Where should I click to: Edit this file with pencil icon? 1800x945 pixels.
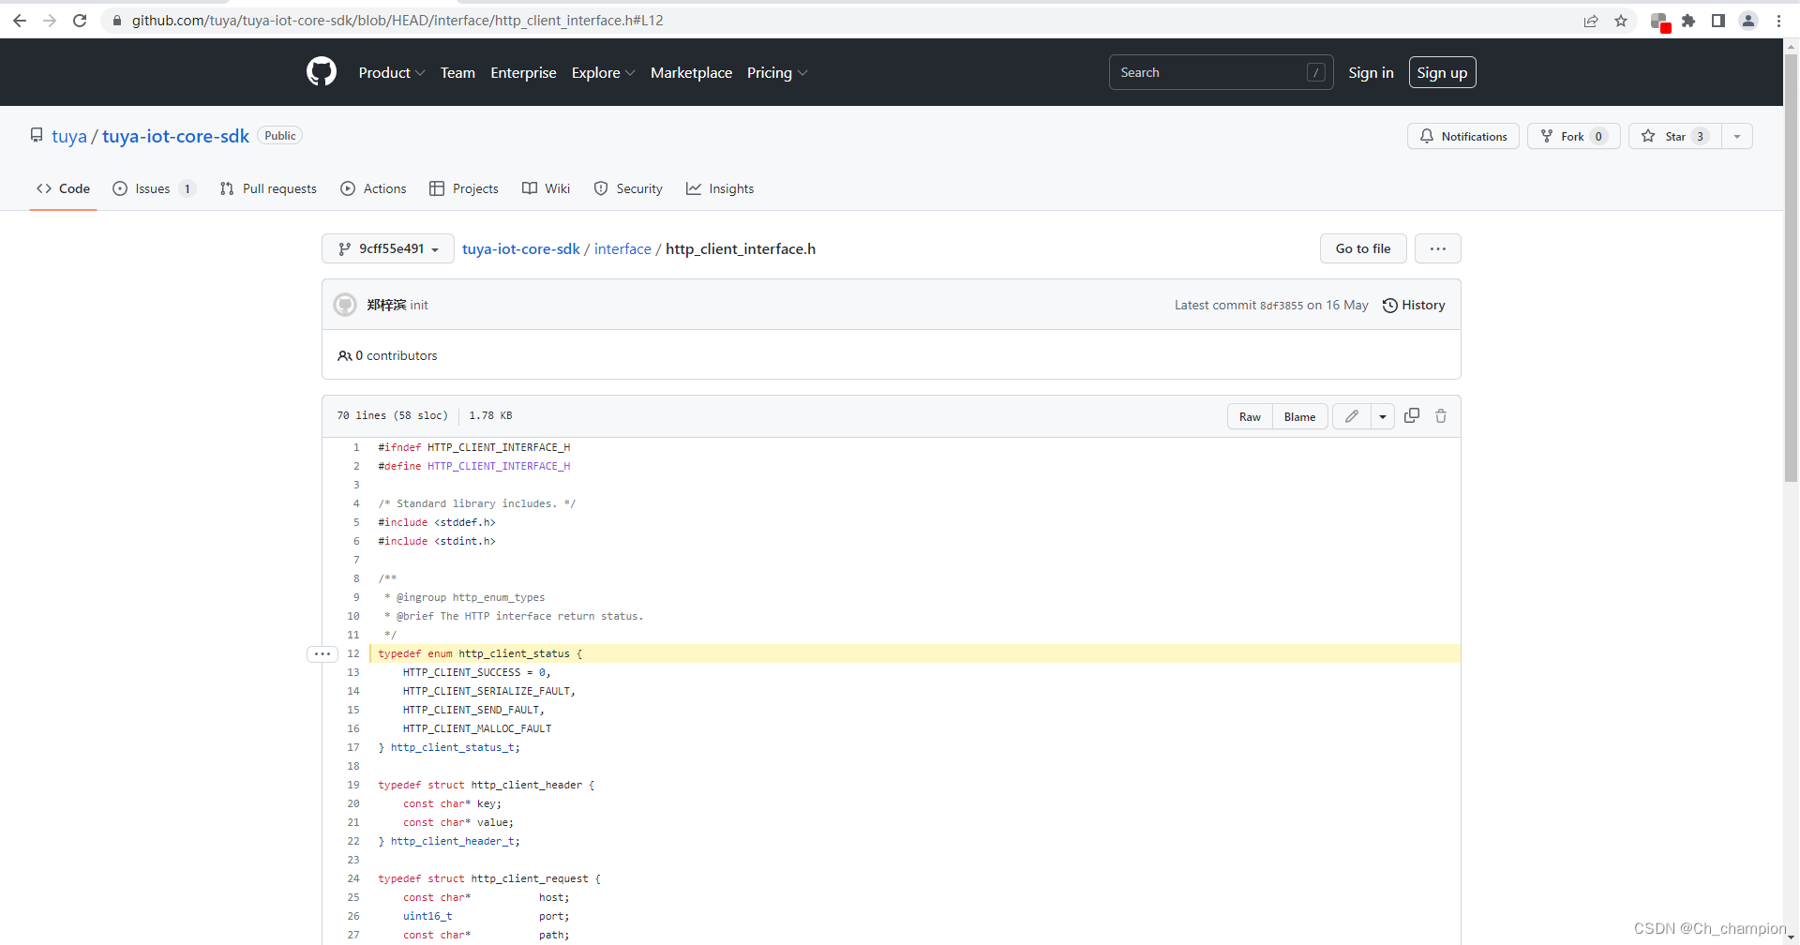[1352, 416]
